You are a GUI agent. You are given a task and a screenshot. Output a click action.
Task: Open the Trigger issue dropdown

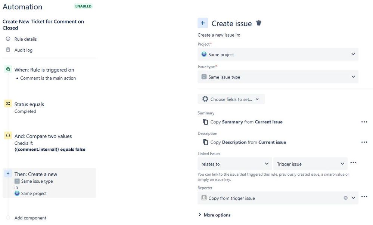[310, 164]
